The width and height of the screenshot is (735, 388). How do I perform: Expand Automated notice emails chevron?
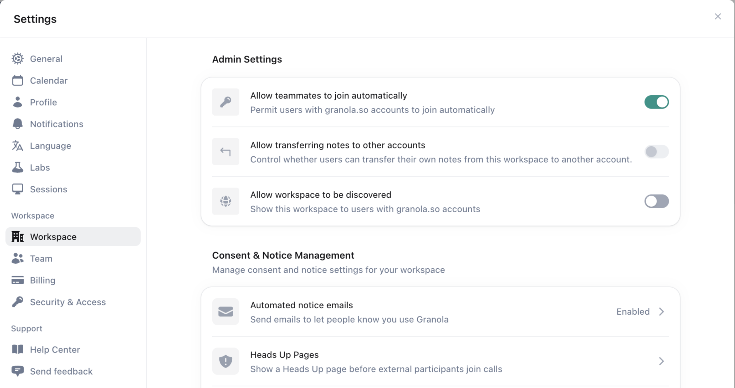pyautogui.click(x=661, y=312)
